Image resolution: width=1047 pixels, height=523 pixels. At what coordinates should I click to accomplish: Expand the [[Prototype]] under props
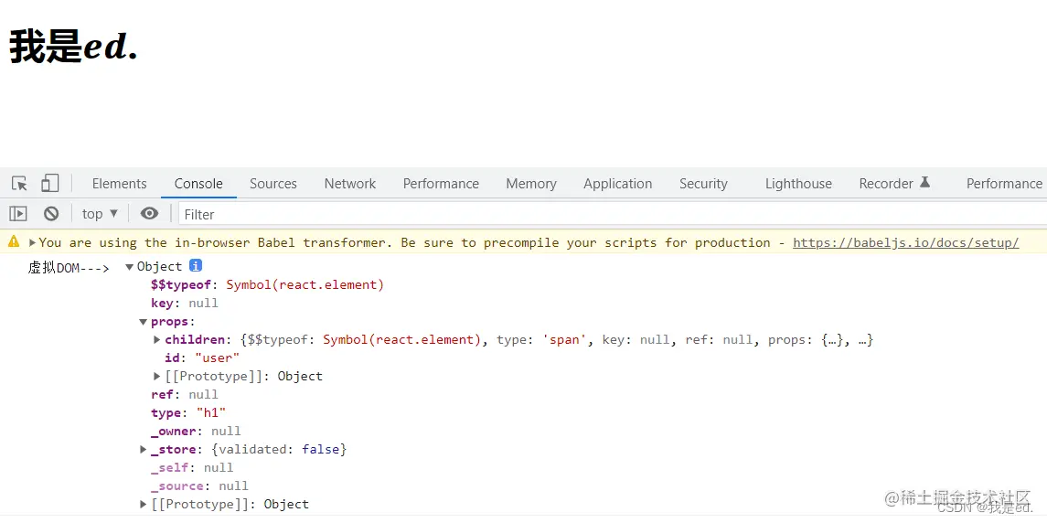(x=157, y=376)
